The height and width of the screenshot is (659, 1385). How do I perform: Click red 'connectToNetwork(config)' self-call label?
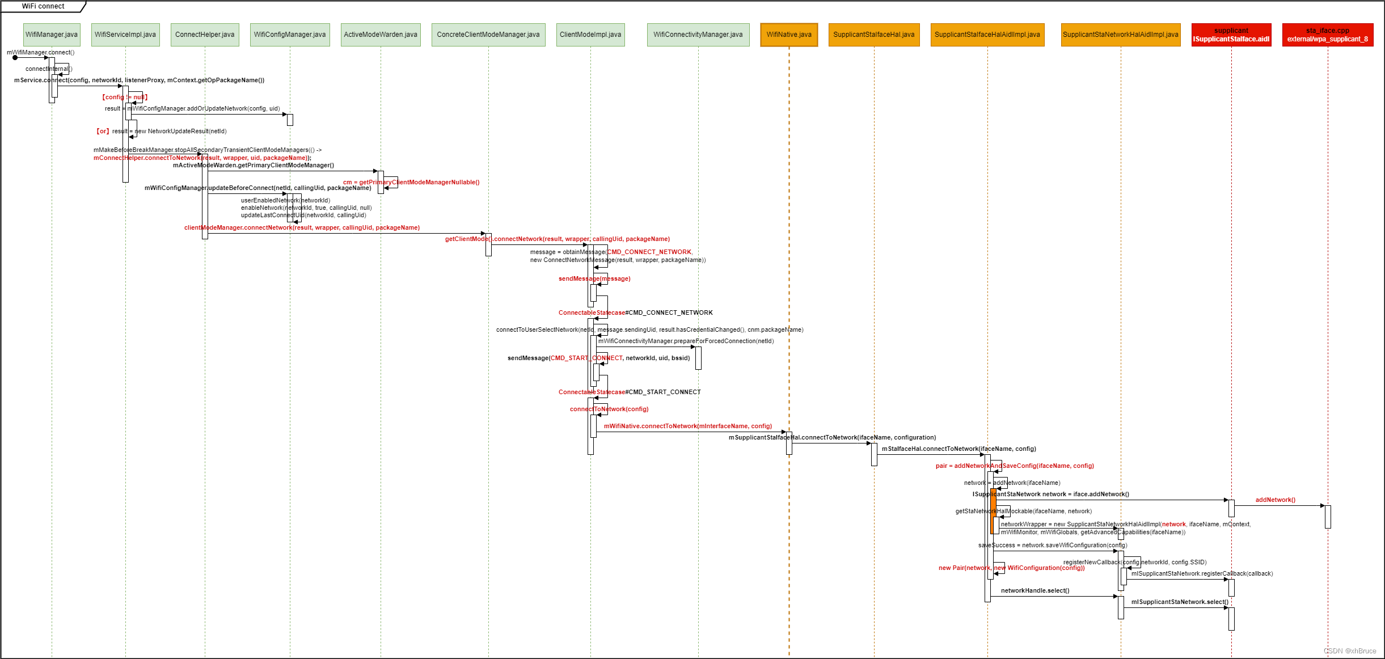609,409
